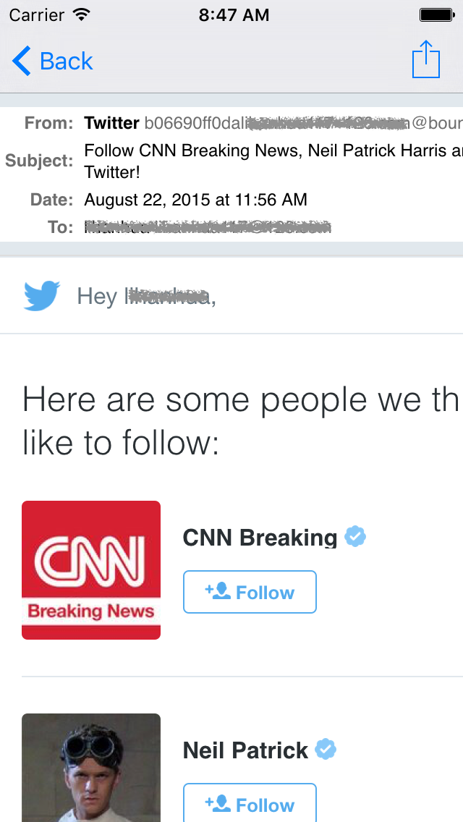Open Neil Patrick's profile photo

[x=91, y=768]
